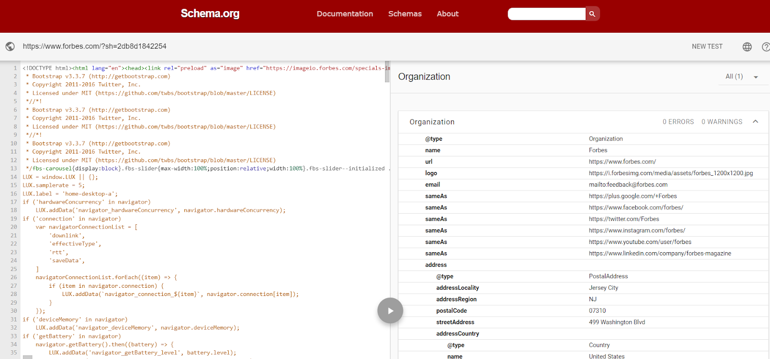Click the LUX.label = 'home-desktop-a' code line
Screen dimensions: 770x359
click(70, 194)
